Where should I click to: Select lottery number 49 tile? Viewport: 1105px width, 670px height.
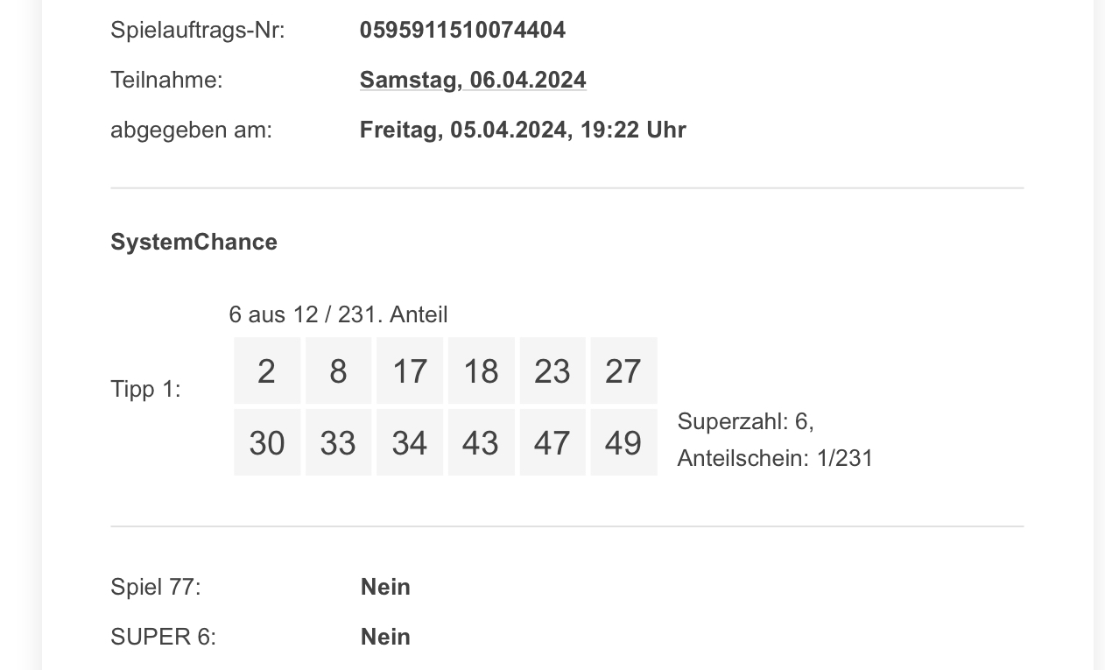click(x=623, y=442)
